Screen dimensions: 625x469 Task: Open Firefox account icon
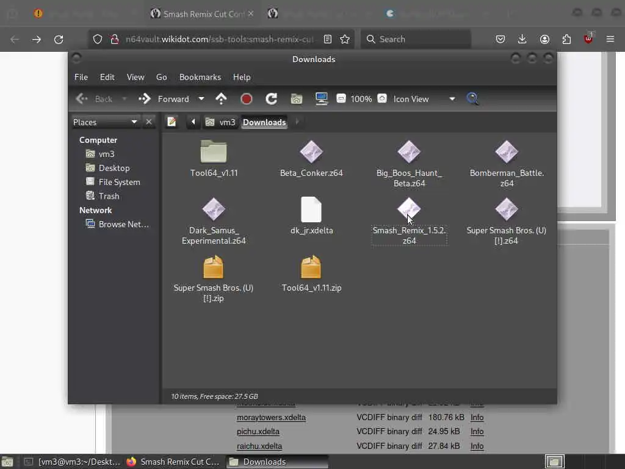[x=544, y=39]
